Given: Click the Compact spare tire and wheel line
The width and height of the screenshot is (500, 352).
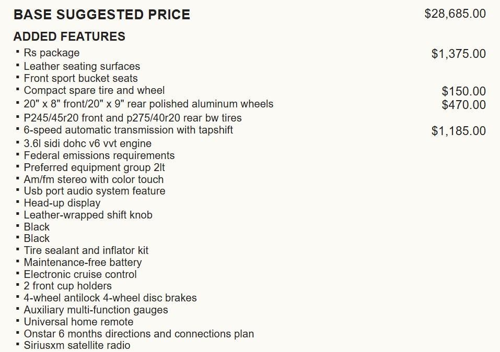Looking at the screenshot, I should point(94,90).
